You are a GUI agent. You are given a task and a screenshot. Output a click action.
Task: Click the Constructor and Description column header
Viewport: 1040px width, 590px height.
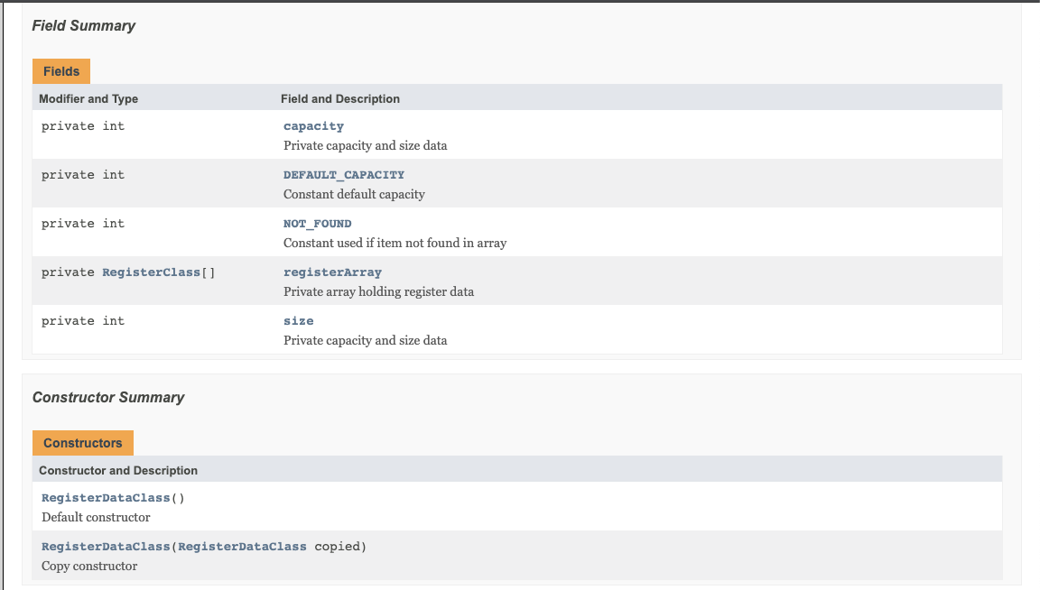(x=118, y=471)
